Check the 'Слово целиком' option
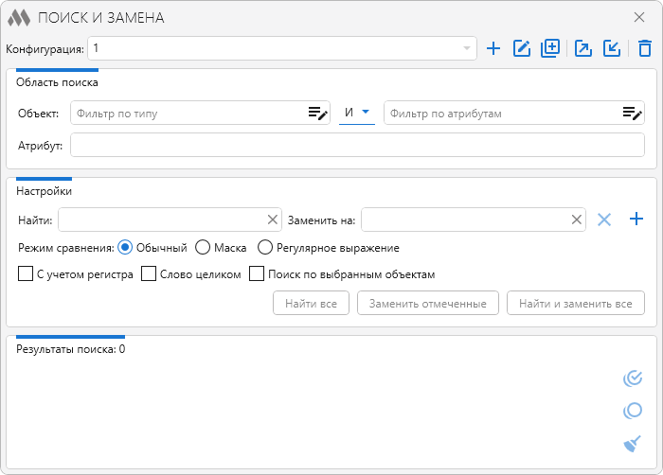Screen dimensions: 663x475 (x=149, y=274)
